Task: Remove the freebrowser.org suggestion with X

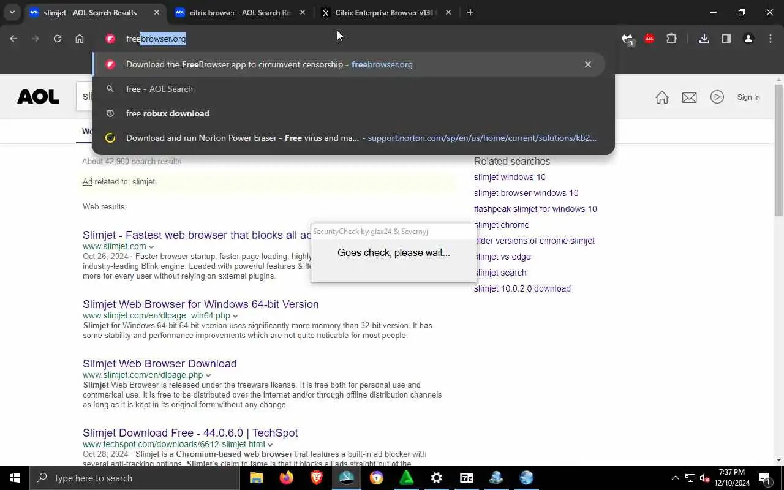Action: (588, 64)
